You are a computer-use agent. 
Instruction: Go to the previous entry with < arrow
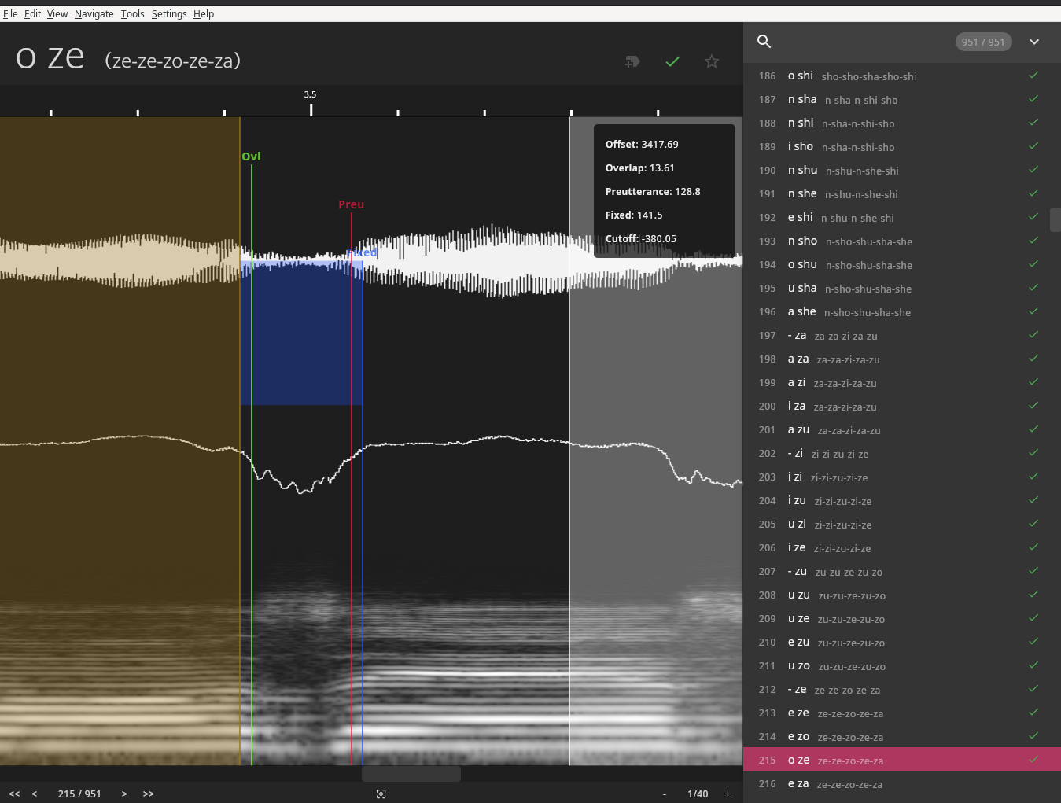[x=35, y=794]
